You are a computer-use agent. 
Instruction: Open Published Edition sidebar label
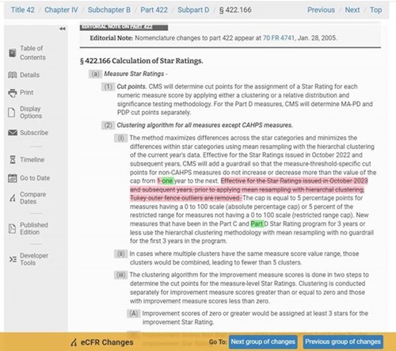point(34,228)
